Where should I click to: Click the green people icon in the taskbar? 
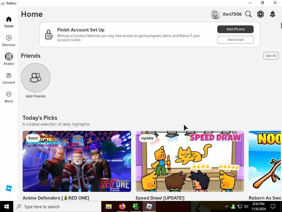135,206
